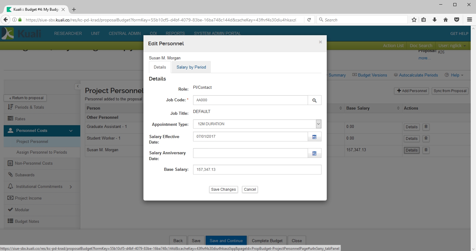Click into the Base Salary field
Image resolution: width=476 pixels, height=251 pixels.
[x=257, y=170]
